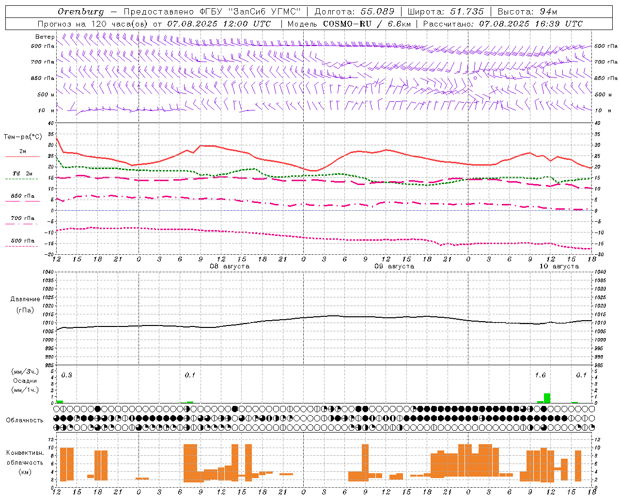Click the 1040 value on left pressure axis
This screenshot has height=496, width=620.
pos(48,272)
